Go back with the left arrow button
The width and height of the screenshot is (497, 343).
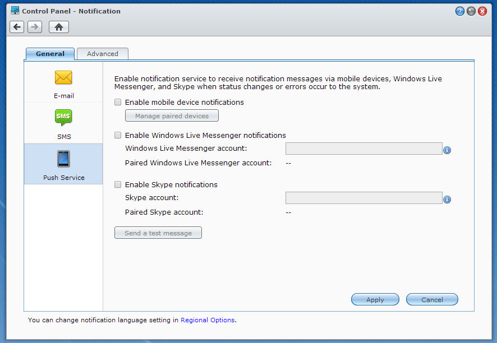(x=17, y=27)
